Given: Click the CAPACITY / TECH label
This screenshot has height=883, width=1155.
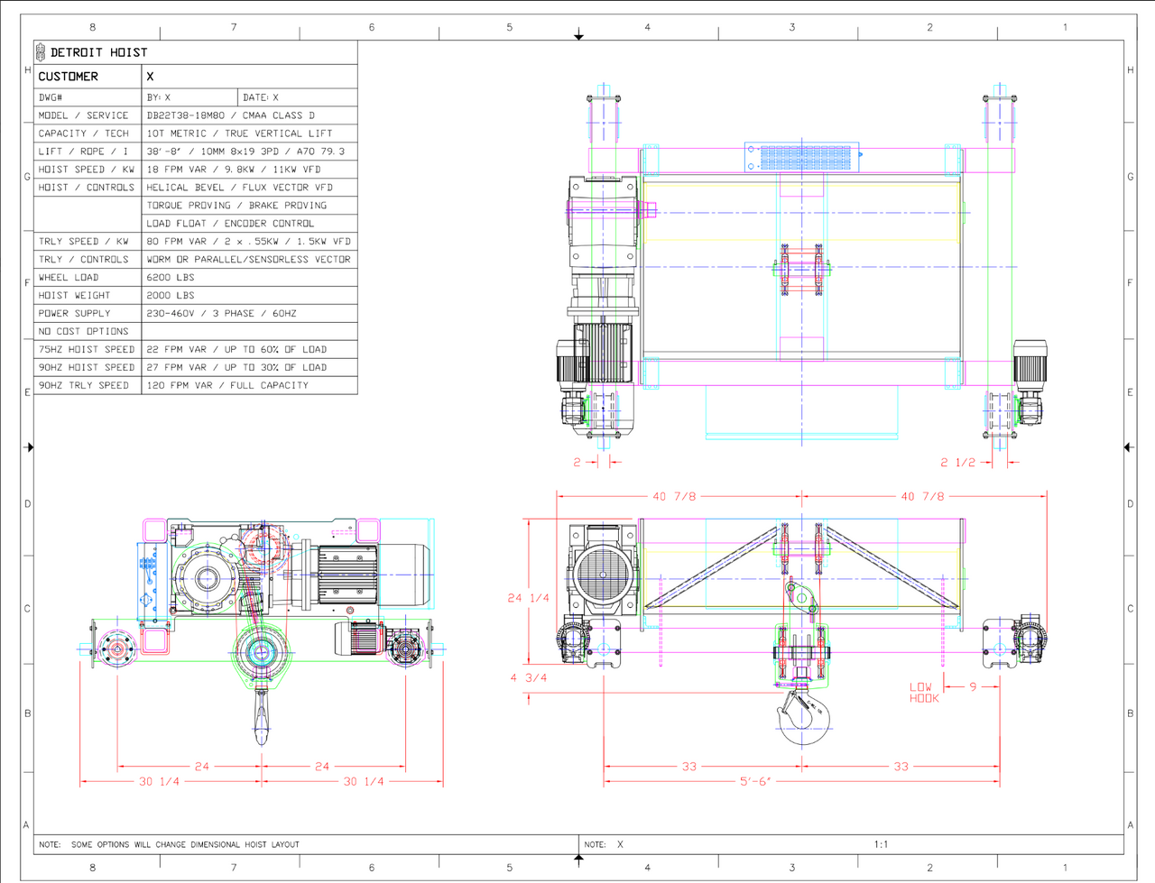Looking at the screenshot, I should tap(83, 133).
